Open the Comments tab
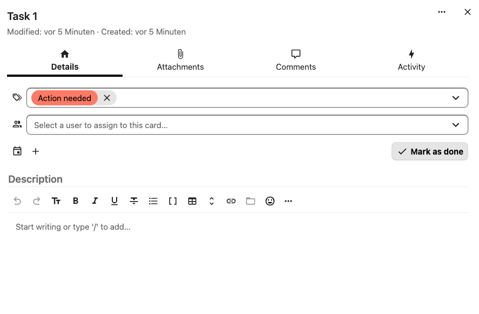479x314 pixels. coord(295,59)
